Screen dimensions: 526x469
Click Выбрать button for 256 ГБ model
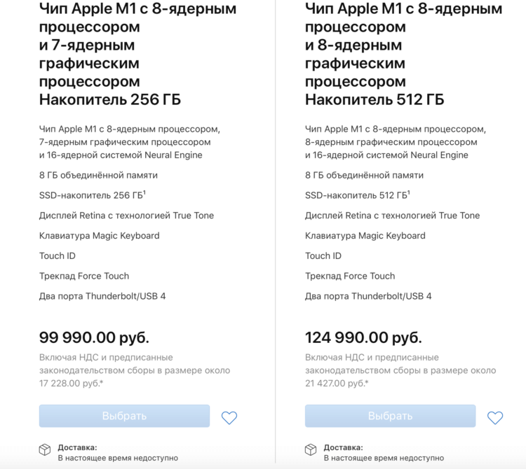[x=124, y=416]
